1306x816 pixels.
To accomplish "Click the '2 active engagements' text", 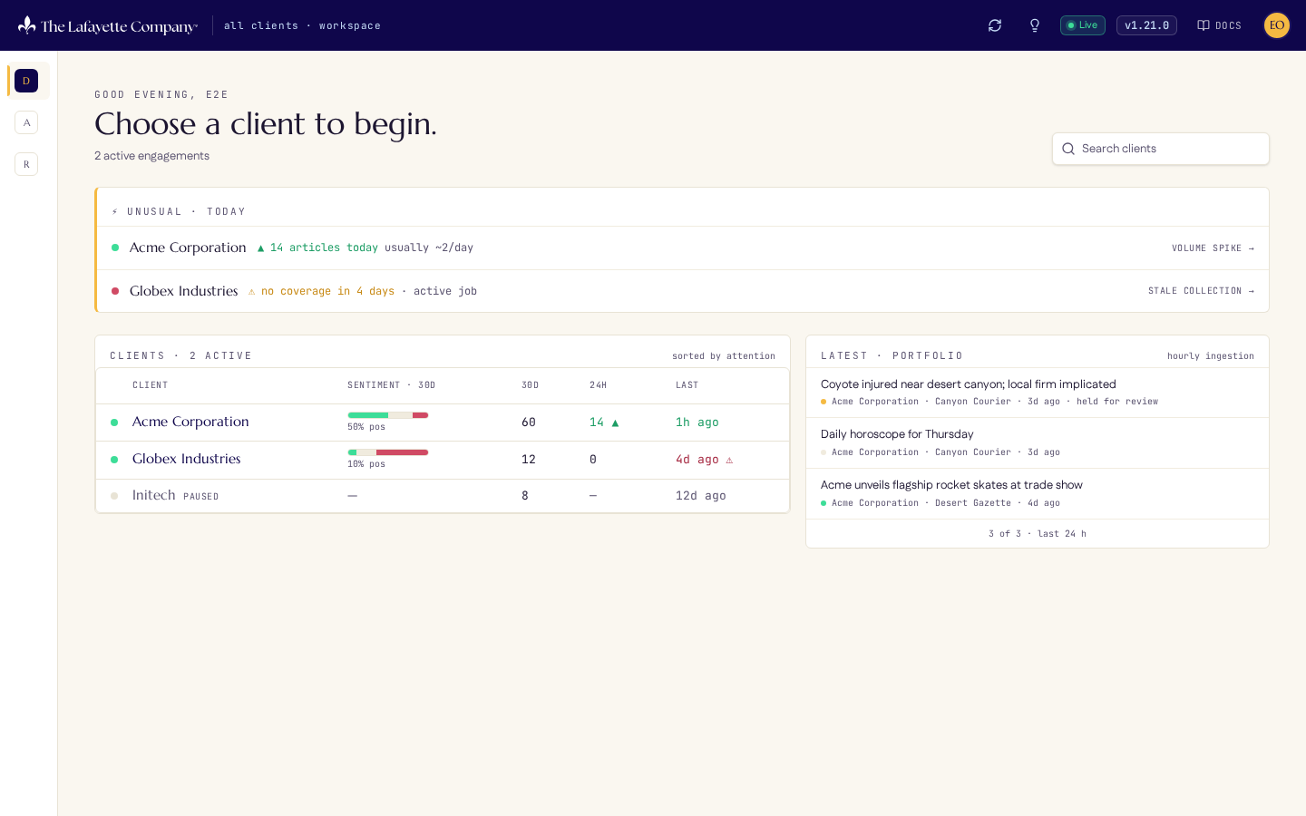I will (152, 156).
